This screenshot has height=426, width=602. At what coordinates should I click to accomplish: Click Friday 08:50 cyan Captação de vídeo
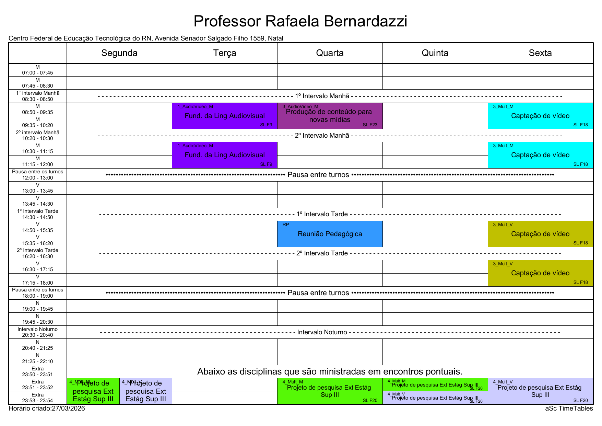[540, 116]
